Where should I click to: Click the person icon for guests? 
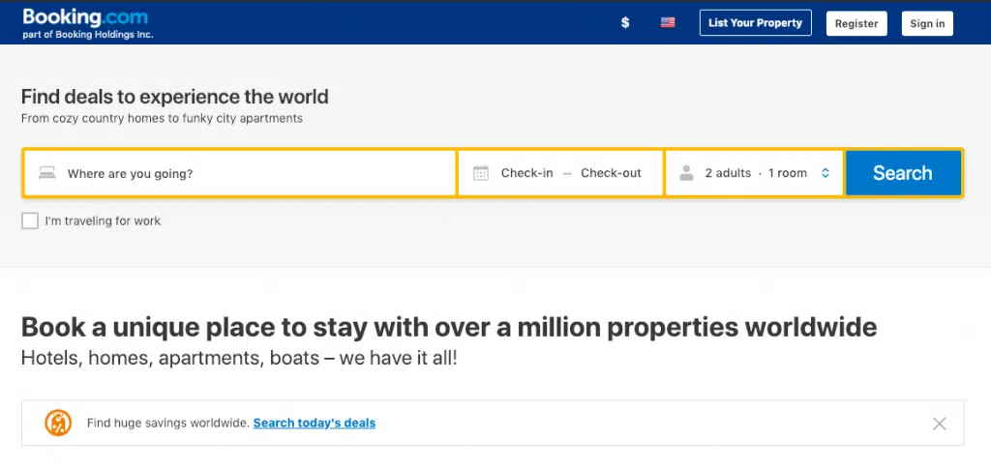687,173
